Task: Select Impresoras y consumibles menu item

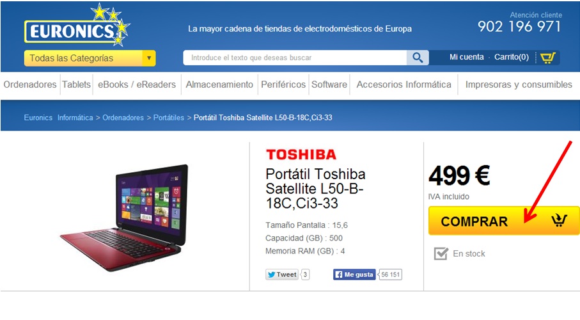Action: pyautogui.click(x=519, y=84)
